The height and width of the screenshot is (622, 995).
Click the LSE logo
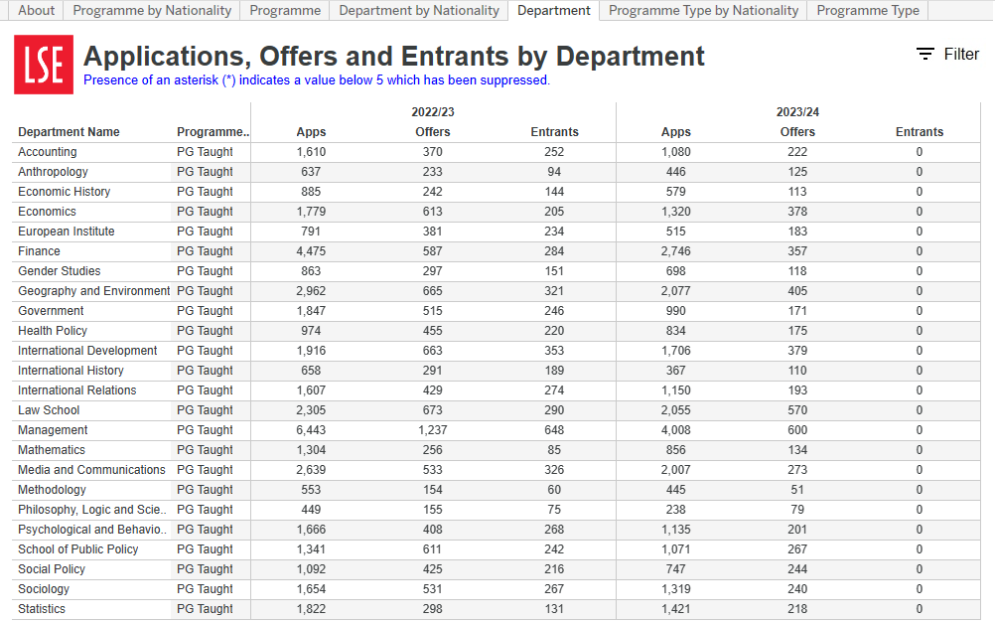click(44, 65)
